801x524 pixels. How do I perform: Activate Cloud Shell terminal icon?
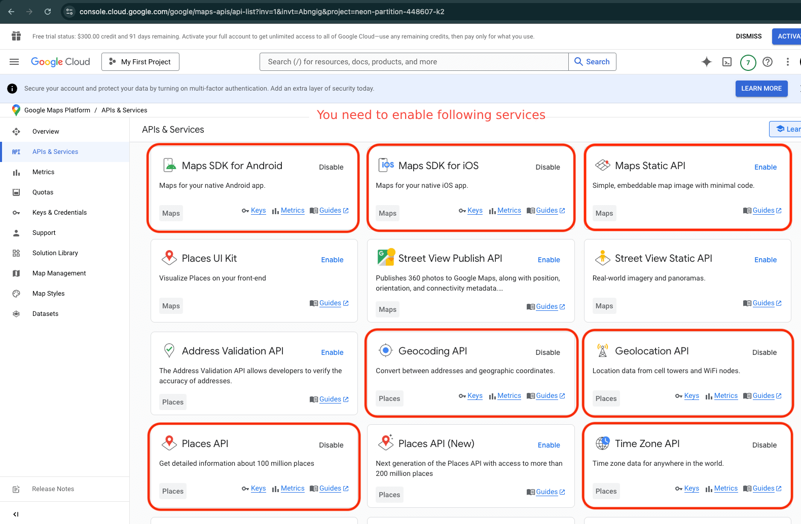(727, 62)
